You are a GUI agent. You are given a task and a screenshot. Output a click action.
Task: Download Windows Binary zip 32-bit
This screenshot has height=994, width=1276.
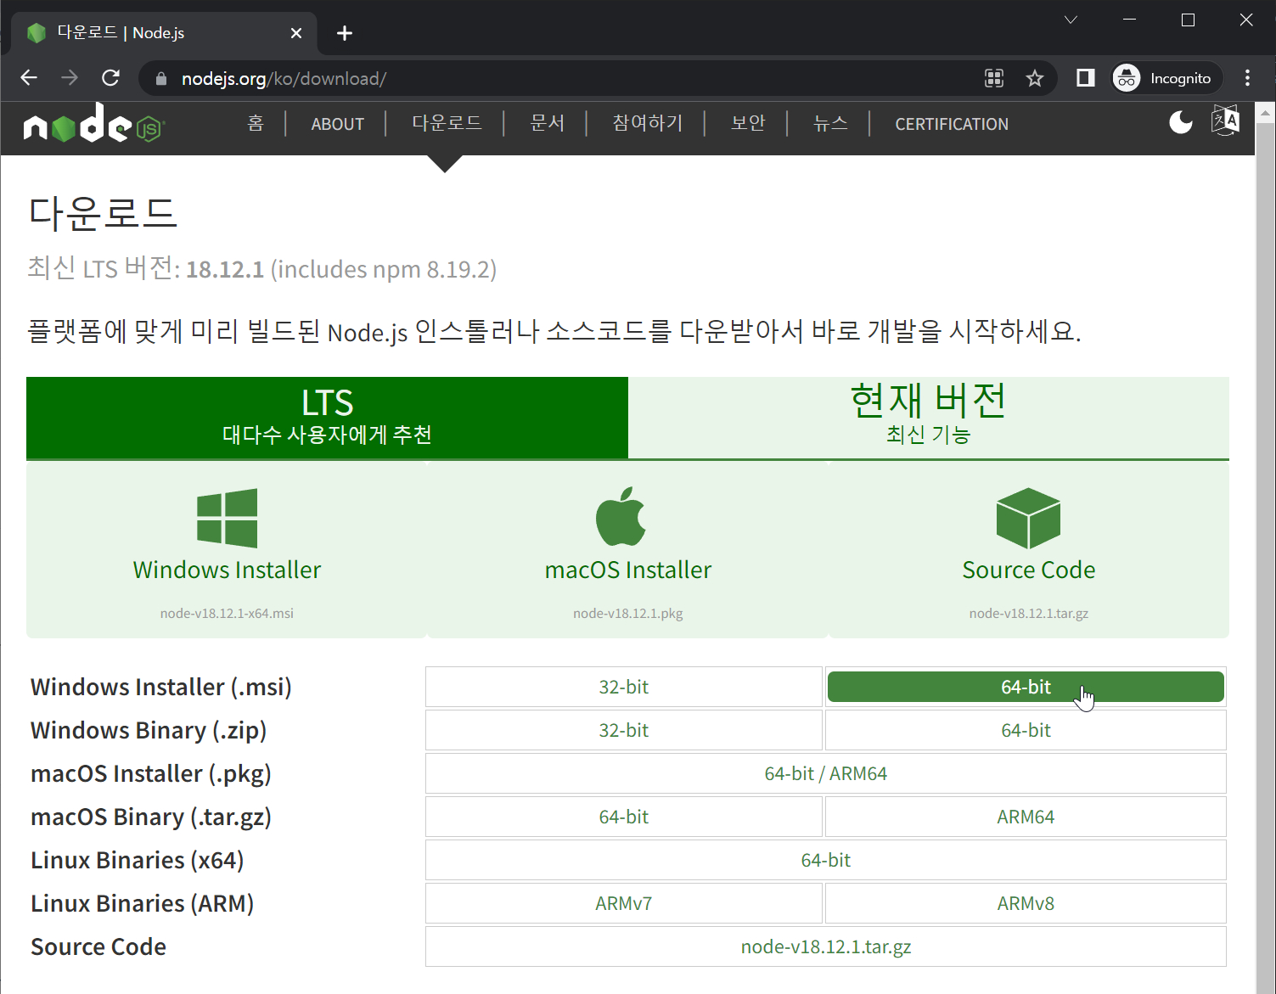[624, 730]
